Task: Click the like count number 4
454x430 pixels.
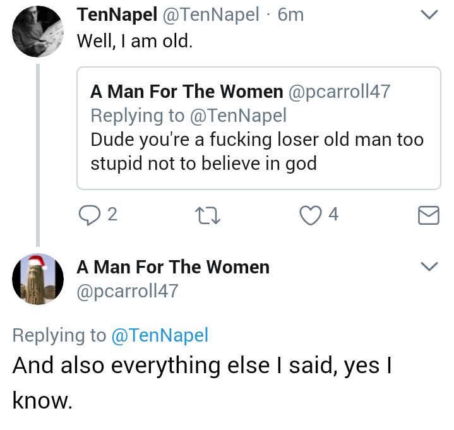Action: (x=333, y=214)
